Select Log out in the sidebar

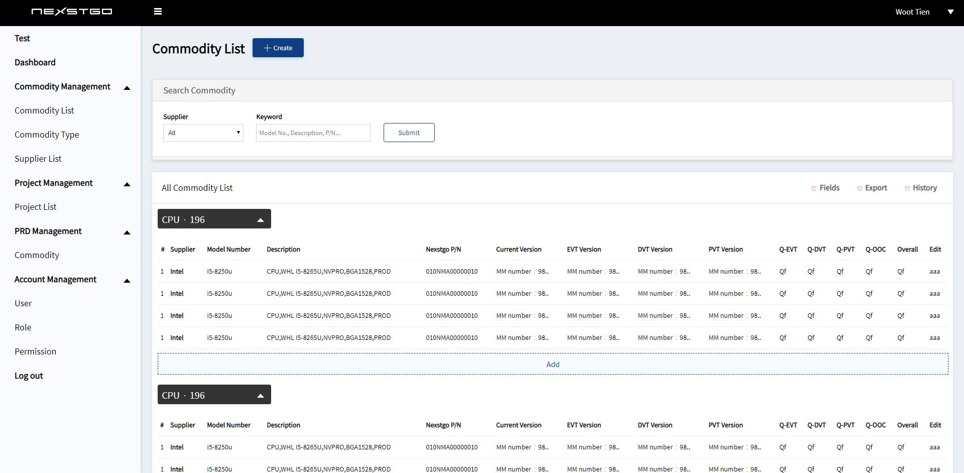coord(29,376)
